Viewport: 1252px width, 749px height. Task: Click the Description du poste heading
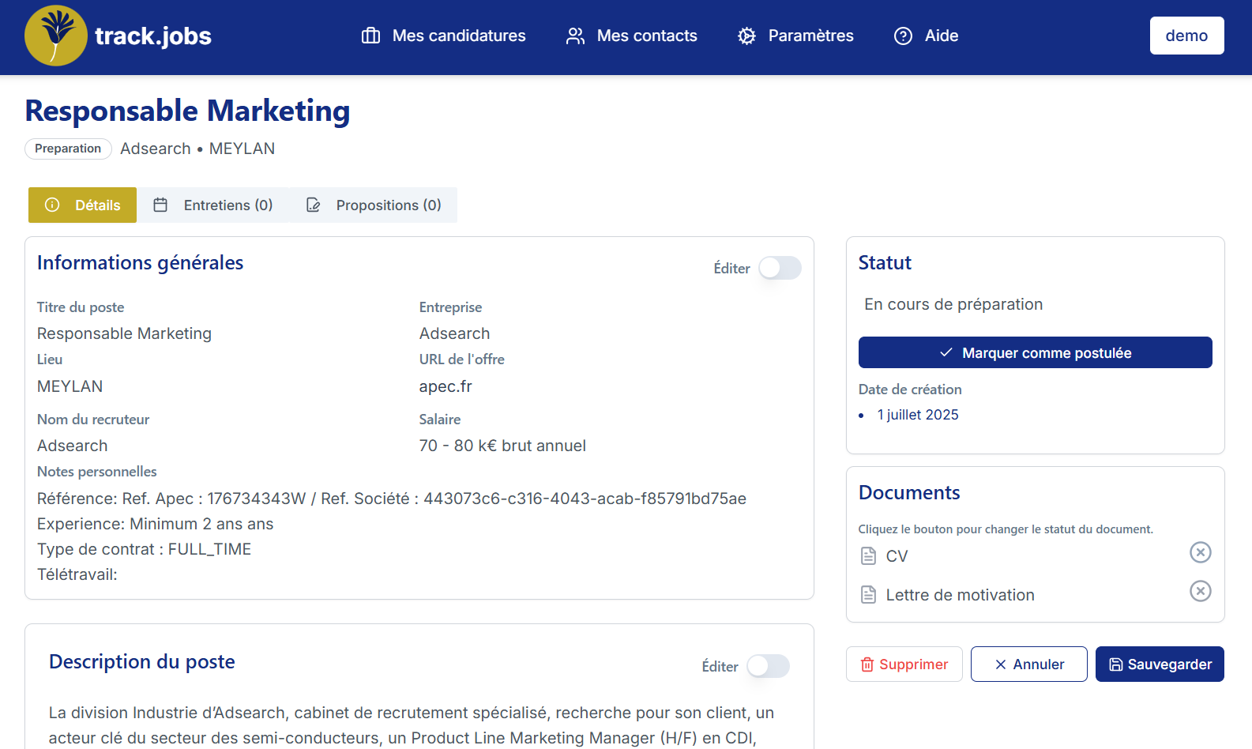(142, 661)
